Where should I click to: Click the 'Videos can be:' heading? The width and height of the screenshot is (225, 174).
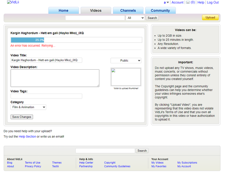pos(185,30)
